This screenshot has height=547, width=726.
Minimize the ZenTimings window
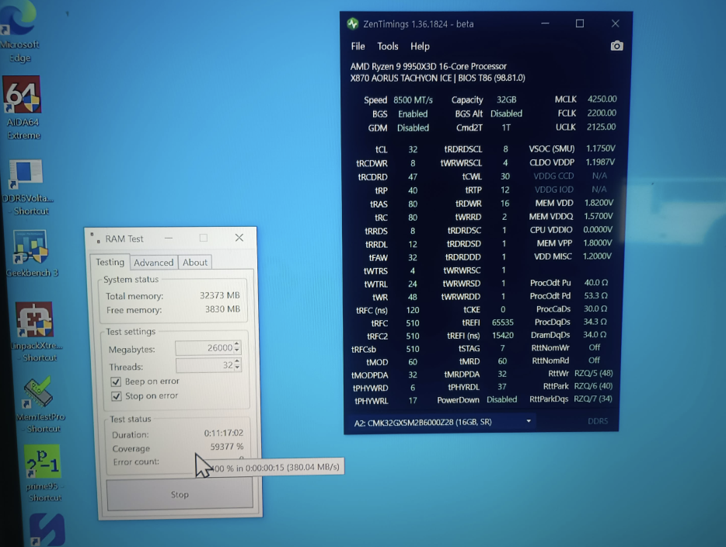point(545,23)
